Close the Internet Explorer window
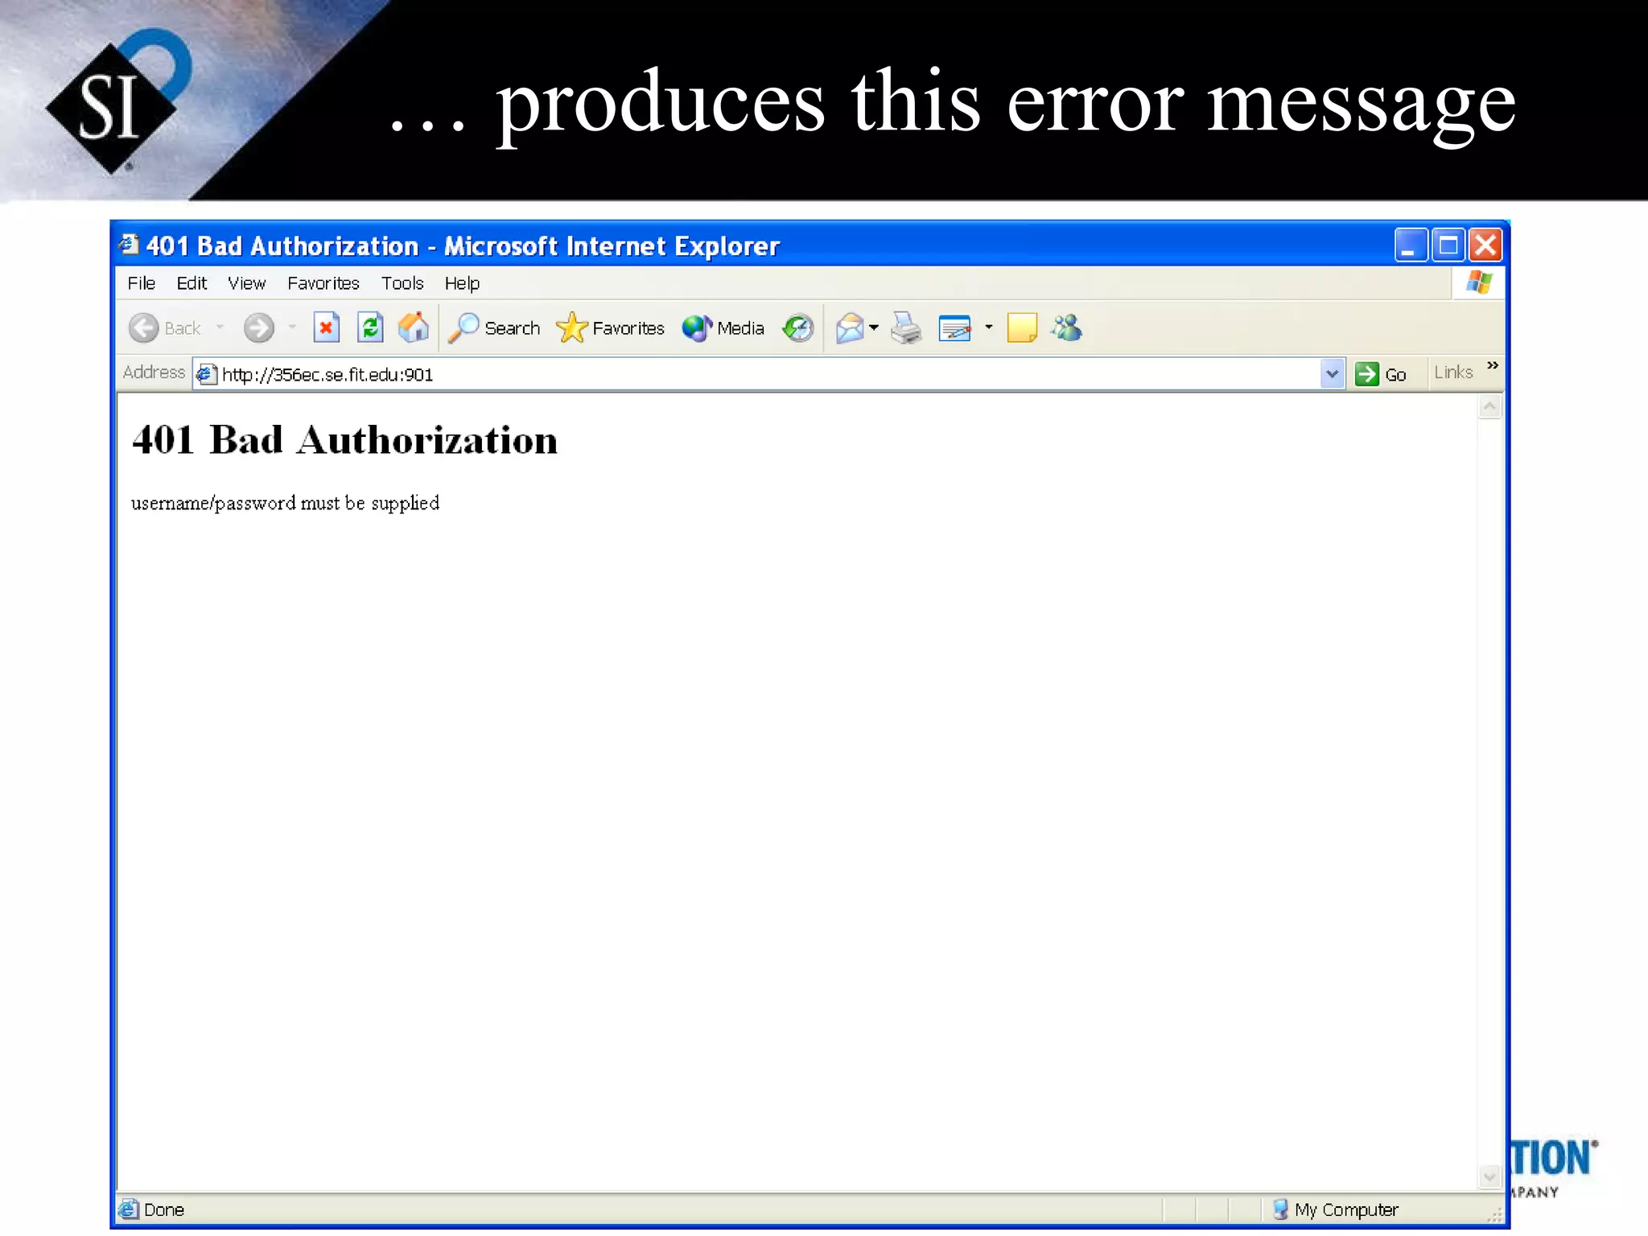Viewport: 1648px width, 1236px height. click(x=1485, y=245)
